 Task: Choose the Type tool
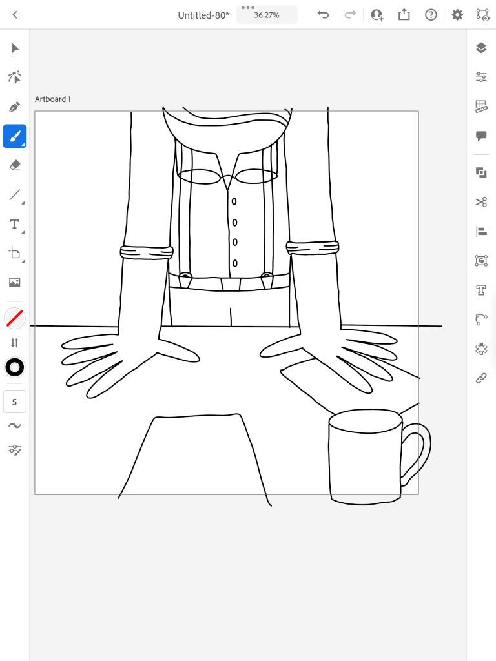(x=15, y=224)
